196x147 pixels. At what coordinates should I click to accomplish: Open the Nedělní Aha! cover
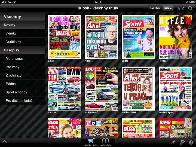point(138,89)
